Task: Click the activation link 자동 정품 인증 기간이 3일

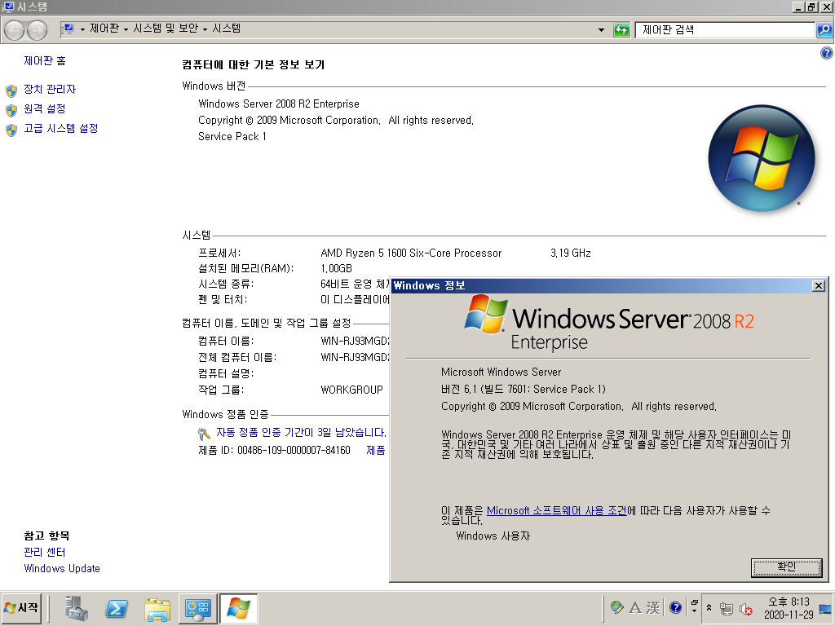Action: pyautogui.click(x=301, y=432)
